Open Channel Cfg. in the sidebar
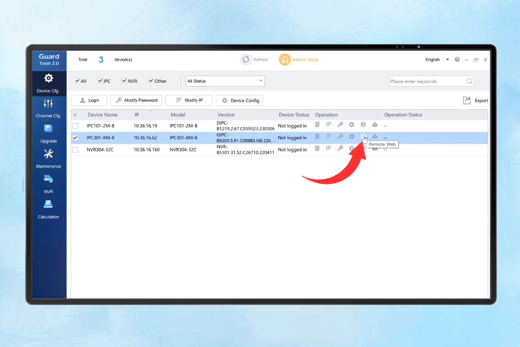Image resolution: width=520 pixels, height=347 pixels. (49, 108)
